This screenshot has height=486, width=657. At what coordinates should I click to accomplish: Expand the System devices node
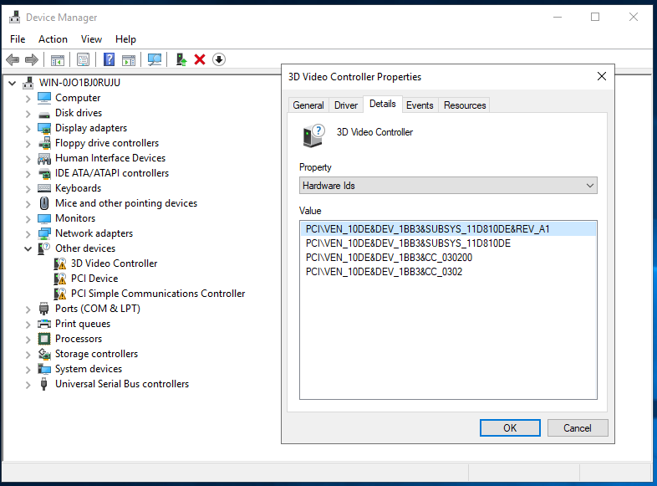click(x=28, y=370)
